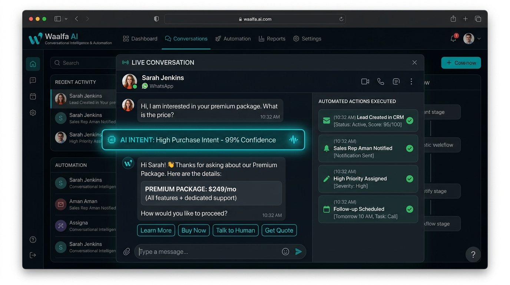
Task: Start a voice call with Sarah Jenkins
Action: [381, 82]
